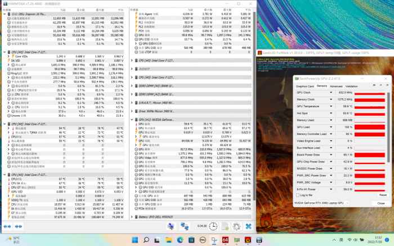
Task: Open GPU-Z hamburger menu icon
Action: click(x=387, y=85)
